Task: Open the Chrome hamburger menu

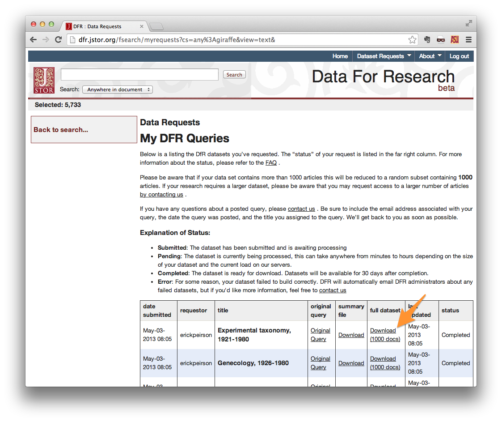Action: point(469,40)
